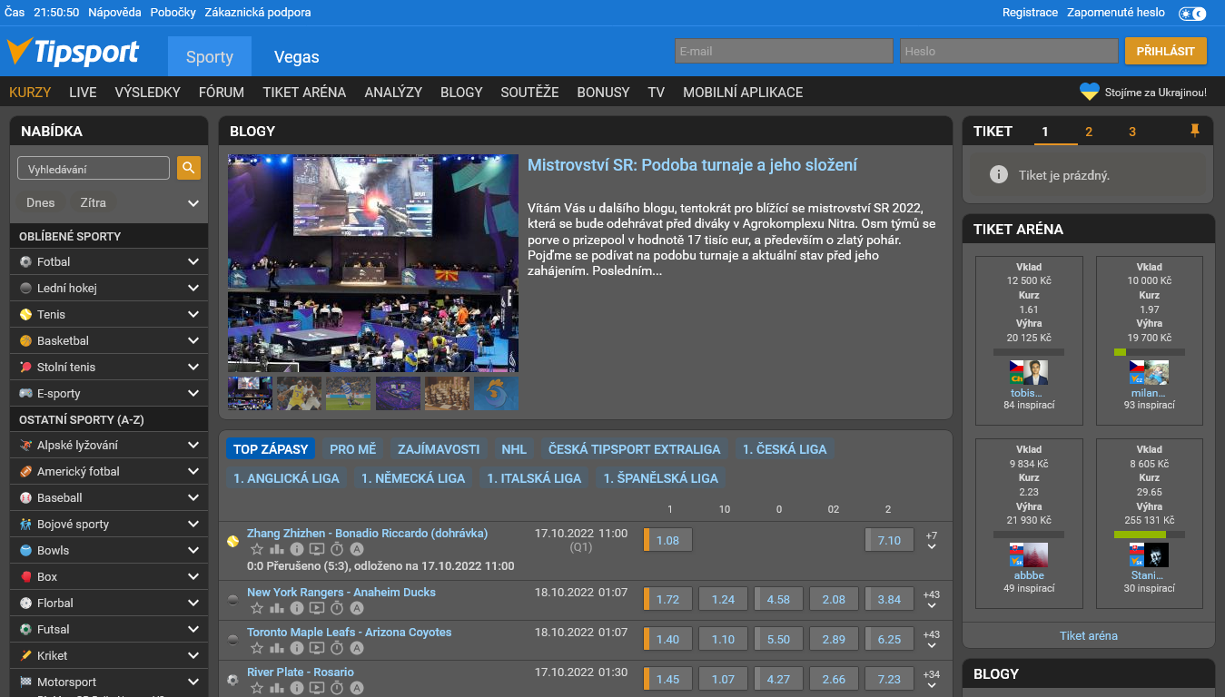The image size is (1225, 697).
Task: Select odds 1.72 for New York Rangers
Action: pyautogui.click(x=667, y=599)
